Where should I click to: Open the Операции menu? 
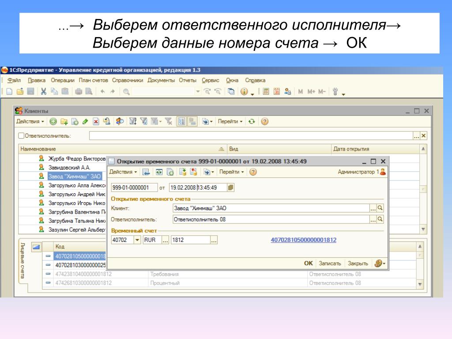[x=63, y=80]
